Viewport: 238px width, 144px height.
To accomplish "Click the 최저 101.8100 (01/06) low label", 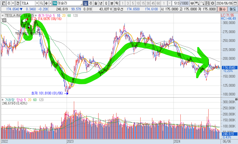I will [47, 93].
